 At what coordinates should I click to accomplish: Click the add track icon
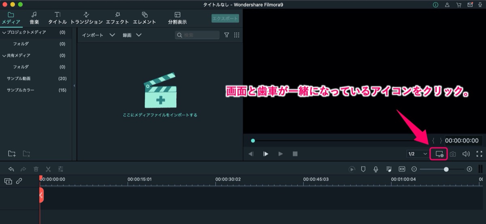point(8,181)
